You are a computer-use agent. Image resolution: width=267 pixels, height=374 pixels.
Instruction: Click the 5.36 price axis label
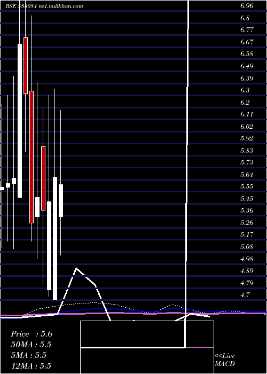pyautogui.click(x=247, y=211)
